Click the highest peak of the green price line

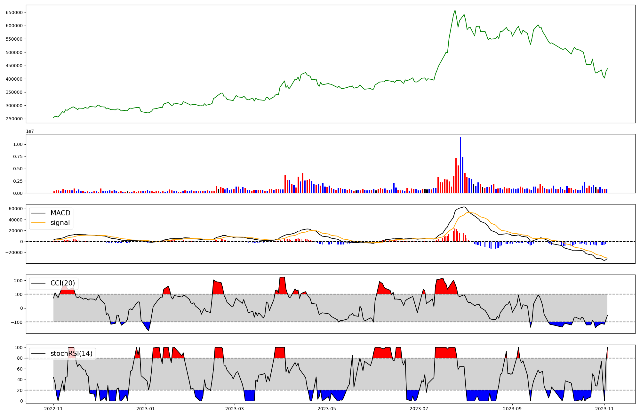tap(455, 10)
